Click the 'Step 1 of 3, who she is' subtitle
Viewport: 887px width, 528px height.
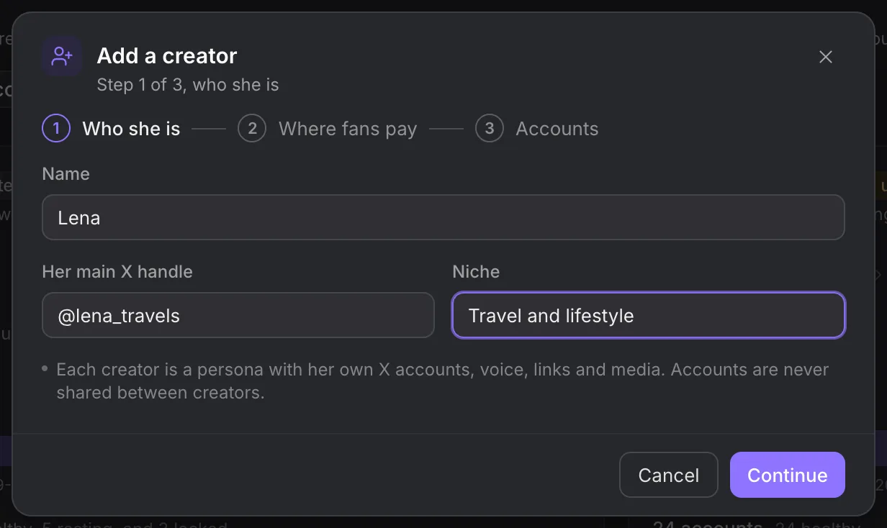click(x=188, y=85)
